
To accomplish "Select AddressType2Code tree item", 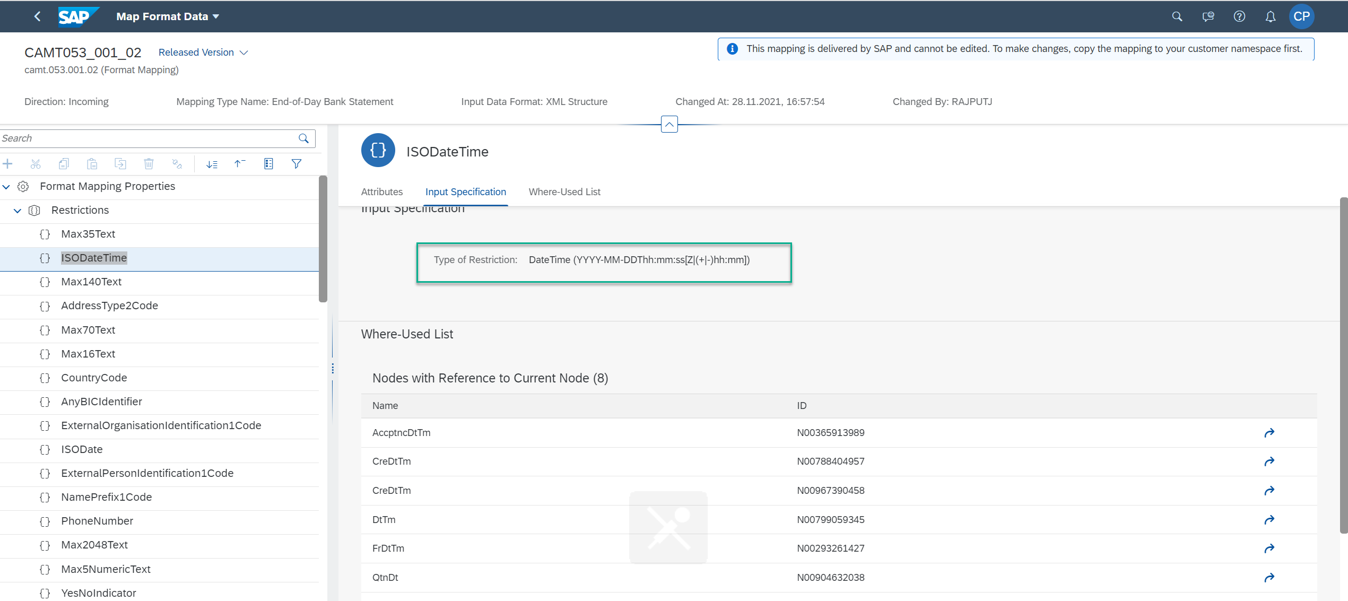I will tap(159, 307).
